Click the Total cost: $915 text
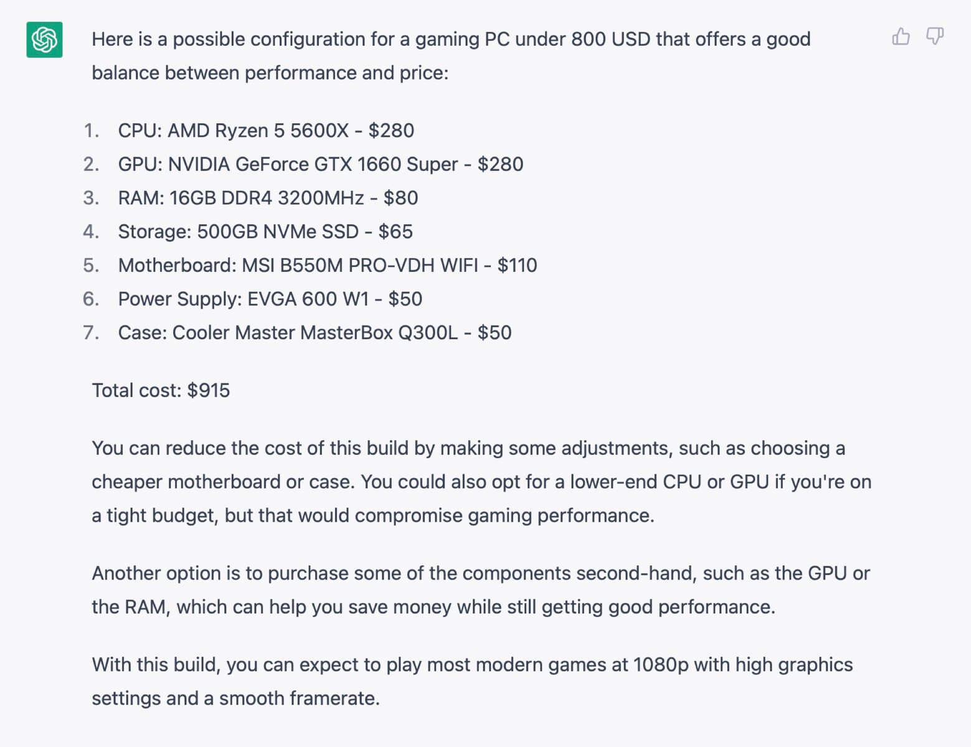The image size is (971, 747). (161, 390)
